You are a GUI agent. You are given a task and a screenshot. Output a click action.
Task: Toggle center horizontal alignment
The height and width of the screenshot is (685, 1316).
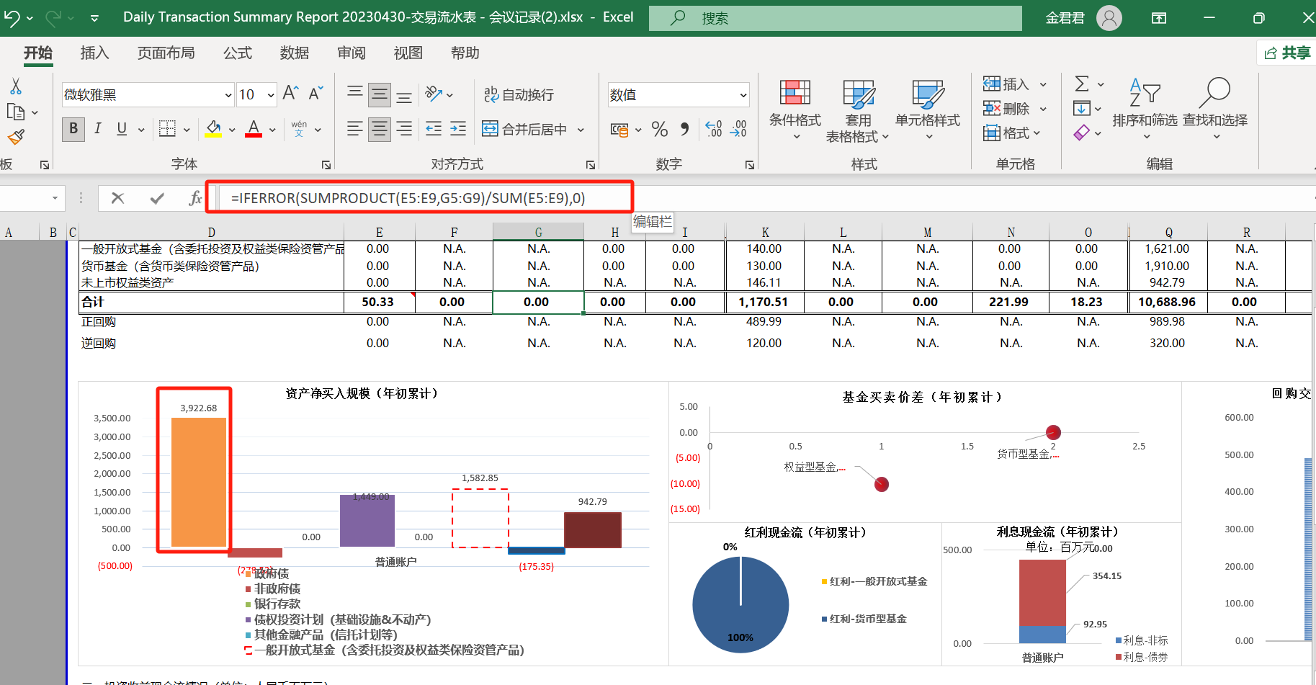(380, 129)
